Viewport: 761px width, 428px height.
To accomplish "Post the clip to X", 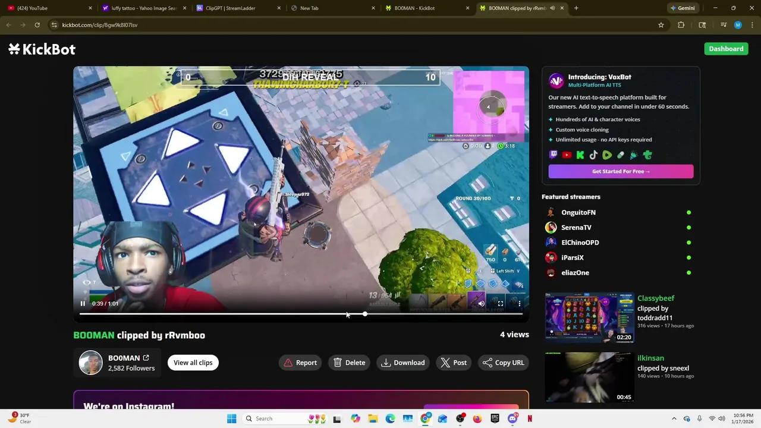I will [x=454, y=363].
